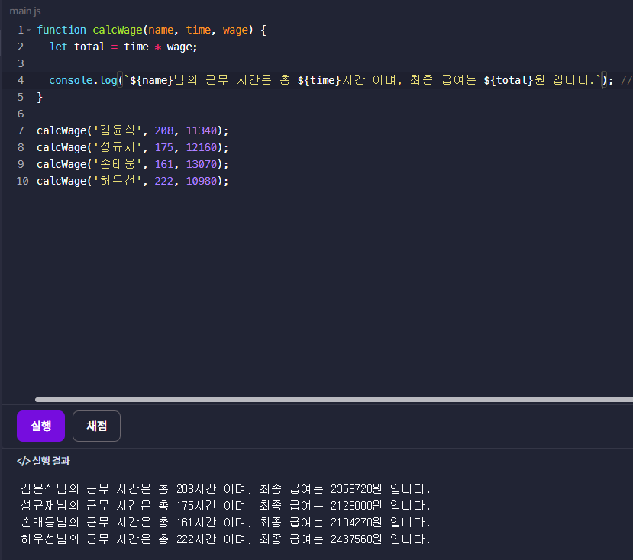Click ${total} in the template string
Screen dimensions: 633x560
click(509, 80)
